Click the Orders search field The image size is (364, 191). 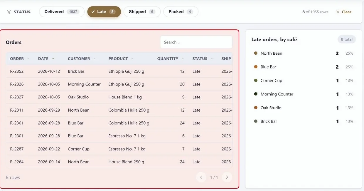pyautogui.click(x=196, y=42)
